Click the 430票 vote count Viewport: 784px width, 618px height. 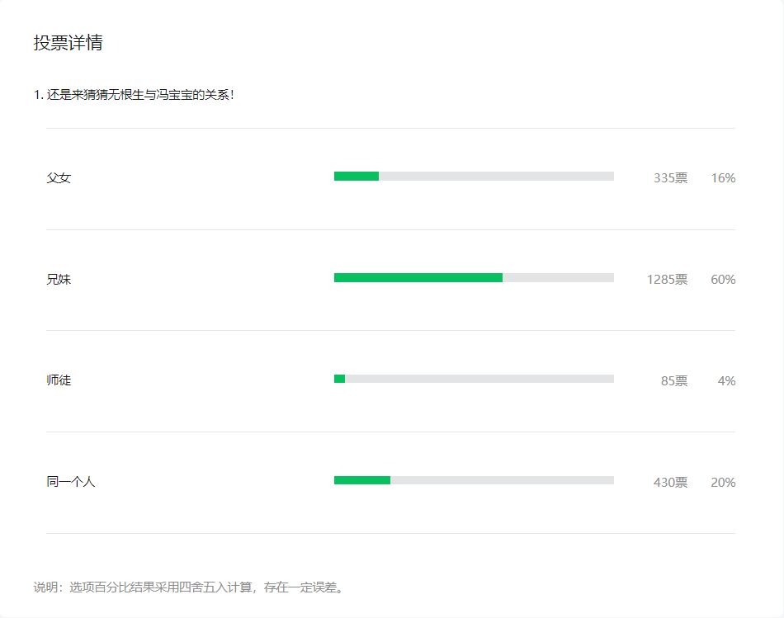(x=670, y=482)
